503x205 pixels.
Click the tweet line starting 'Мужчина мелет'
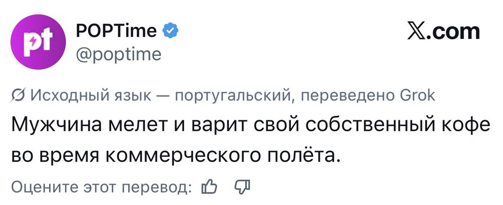(x=250, y=126)
